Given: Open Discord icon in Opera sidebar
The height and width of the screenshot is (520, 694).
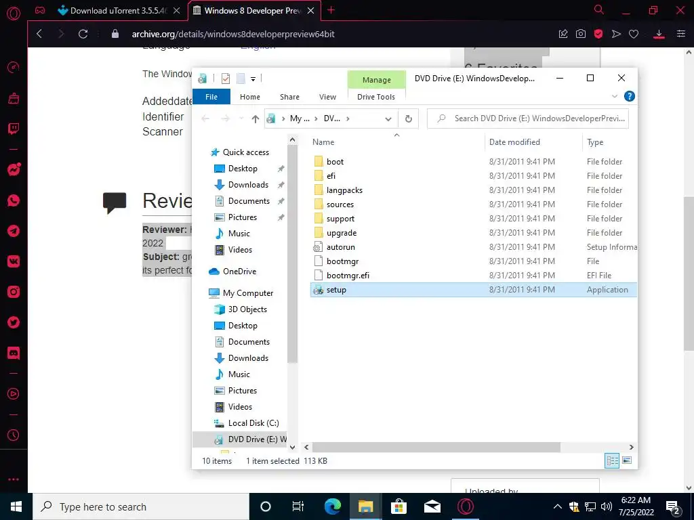Looking at the screenshot, I should tap(14, 353).
